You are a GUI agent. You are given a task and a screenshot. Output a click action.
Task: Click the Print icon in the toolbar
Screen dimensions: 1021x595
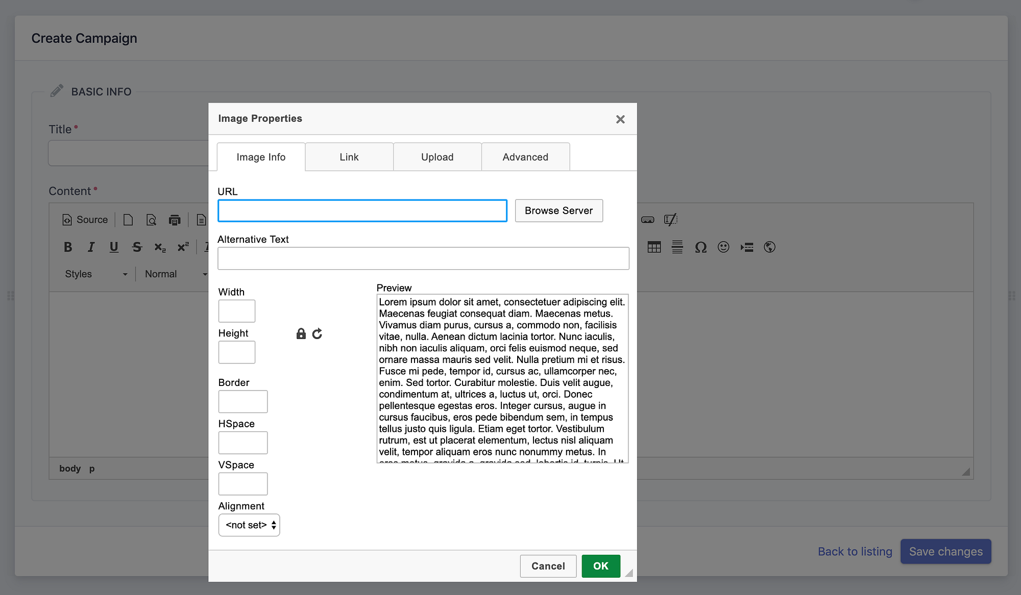point(175,219)
